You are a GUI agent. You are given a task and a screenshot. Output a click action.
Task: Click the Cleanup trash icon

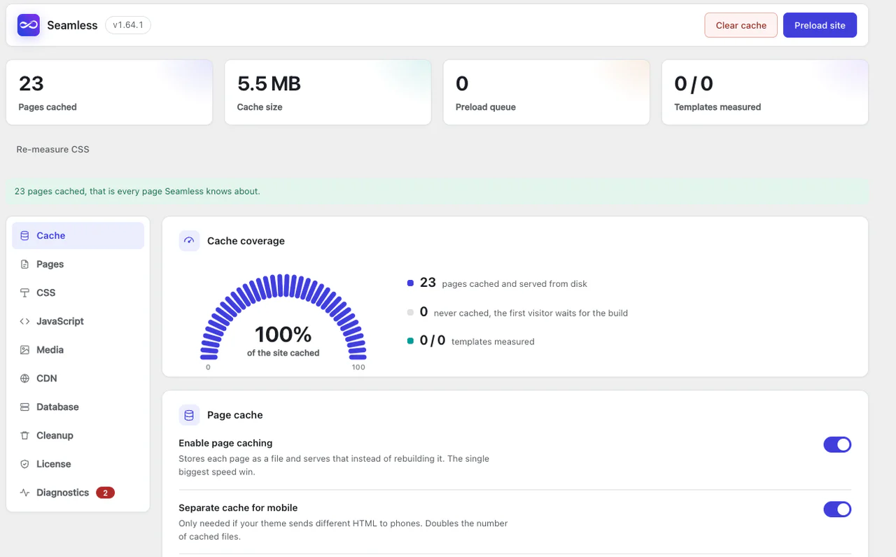tap(24, 435)
